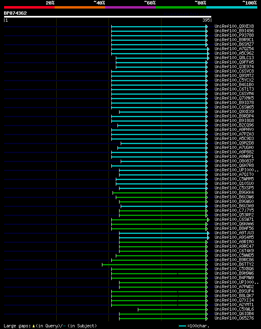
Task: Select the UniRef100_A7QIT0 label
Action: (x=234, y=175)
